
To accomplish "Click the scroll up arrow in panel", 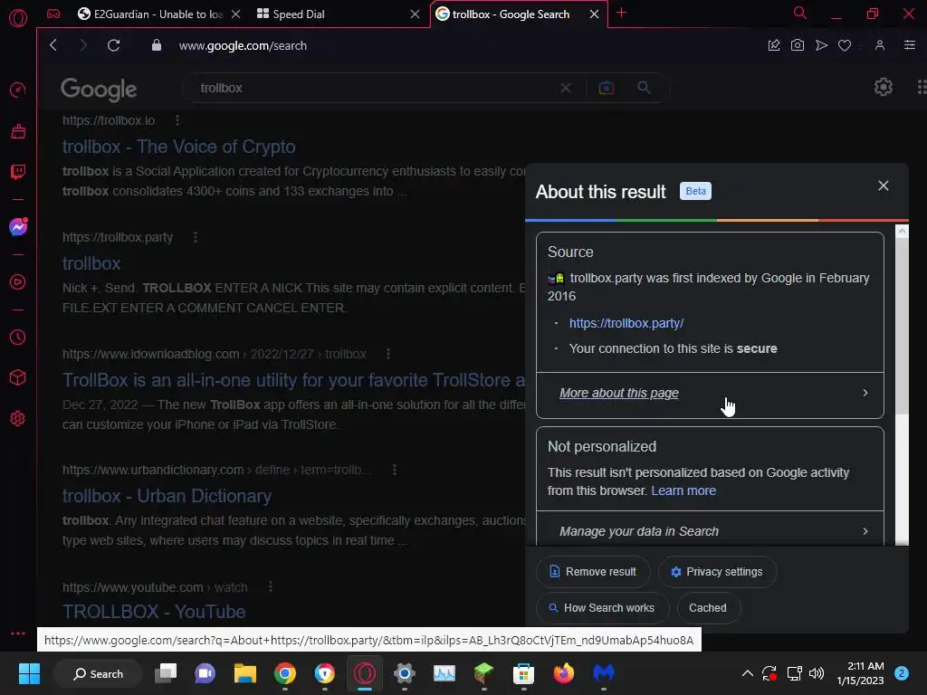I will [902, 231].
